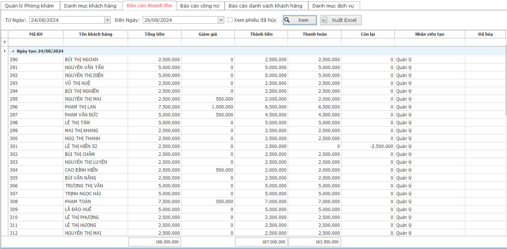The image size is (507, 249).
Task: Click the Xem search button
Action: (x=300, y=20)
